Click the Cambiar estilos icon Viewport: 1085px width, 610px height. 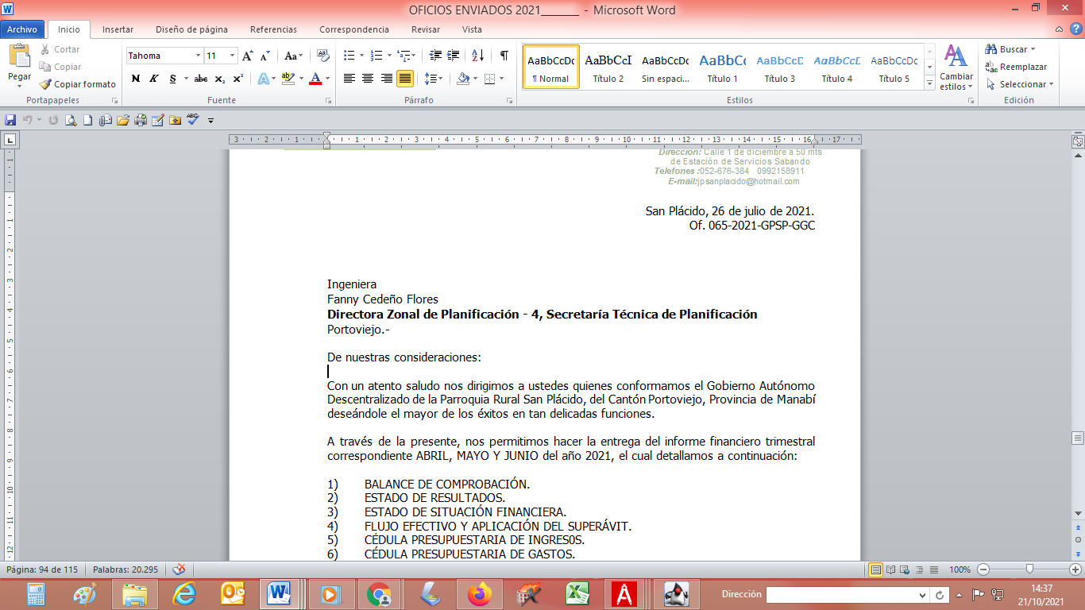[956, 68]
